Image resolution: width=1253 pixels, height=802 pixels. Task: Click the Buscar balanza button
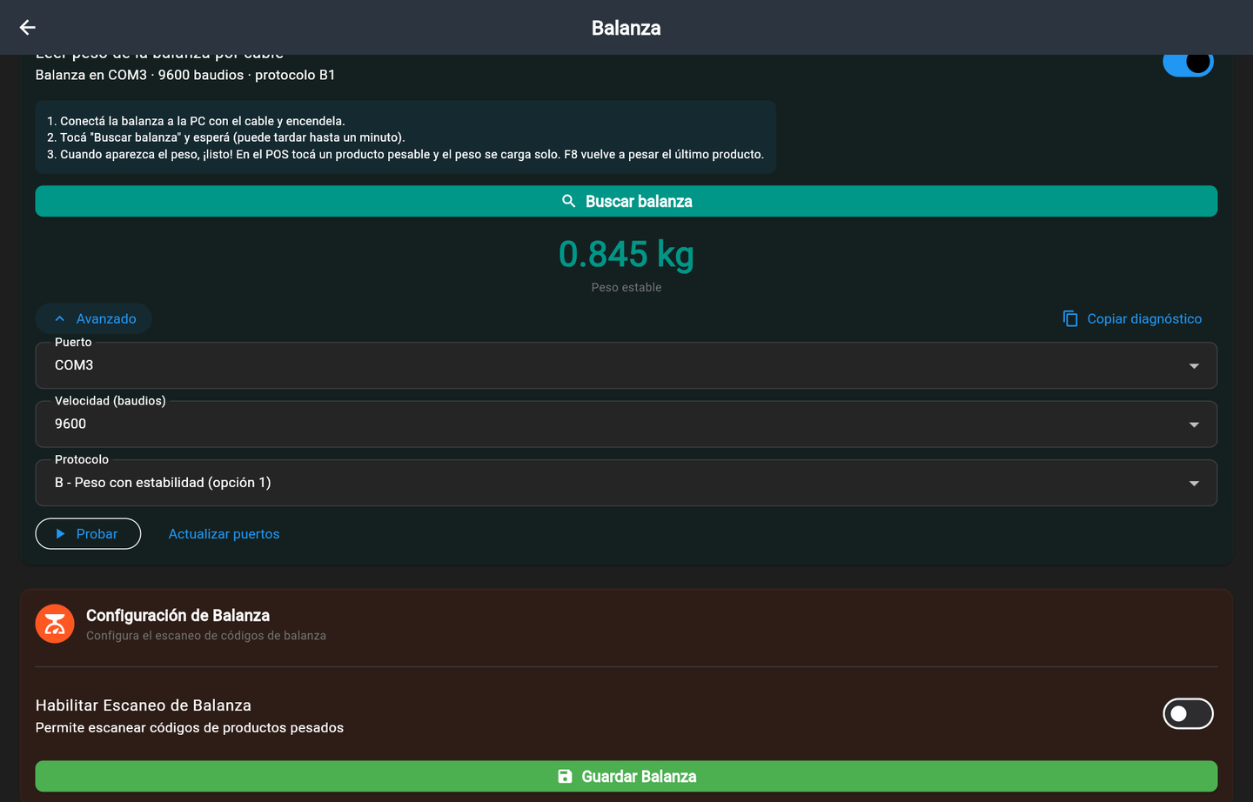(x=626, y=201)
